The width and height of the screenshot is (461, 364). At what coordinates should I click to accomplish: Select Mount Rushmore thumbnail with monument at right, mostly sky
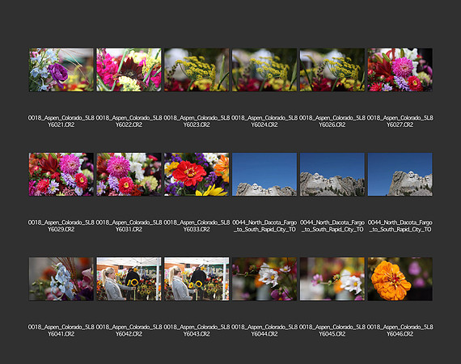[400, 175]
